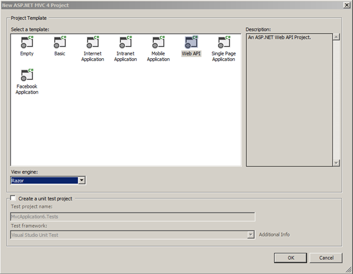This screenshot has width=353, height=274.
Task: Click the 'Empty' template label
Action: 27,54
